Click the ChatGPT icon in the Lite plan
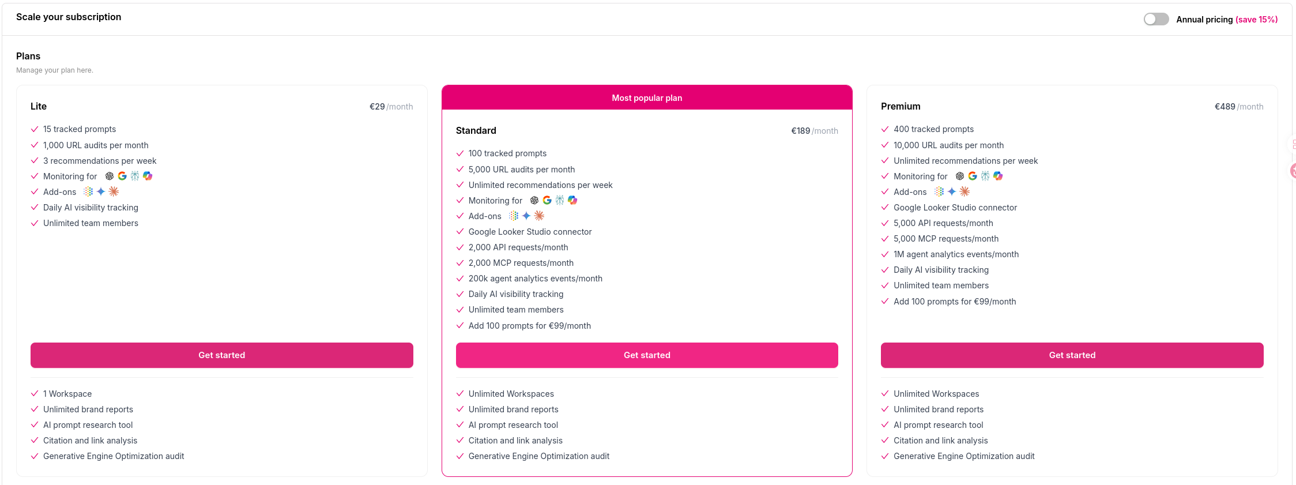The width and height of the screenshot is (1296, 485). [110, 176]
